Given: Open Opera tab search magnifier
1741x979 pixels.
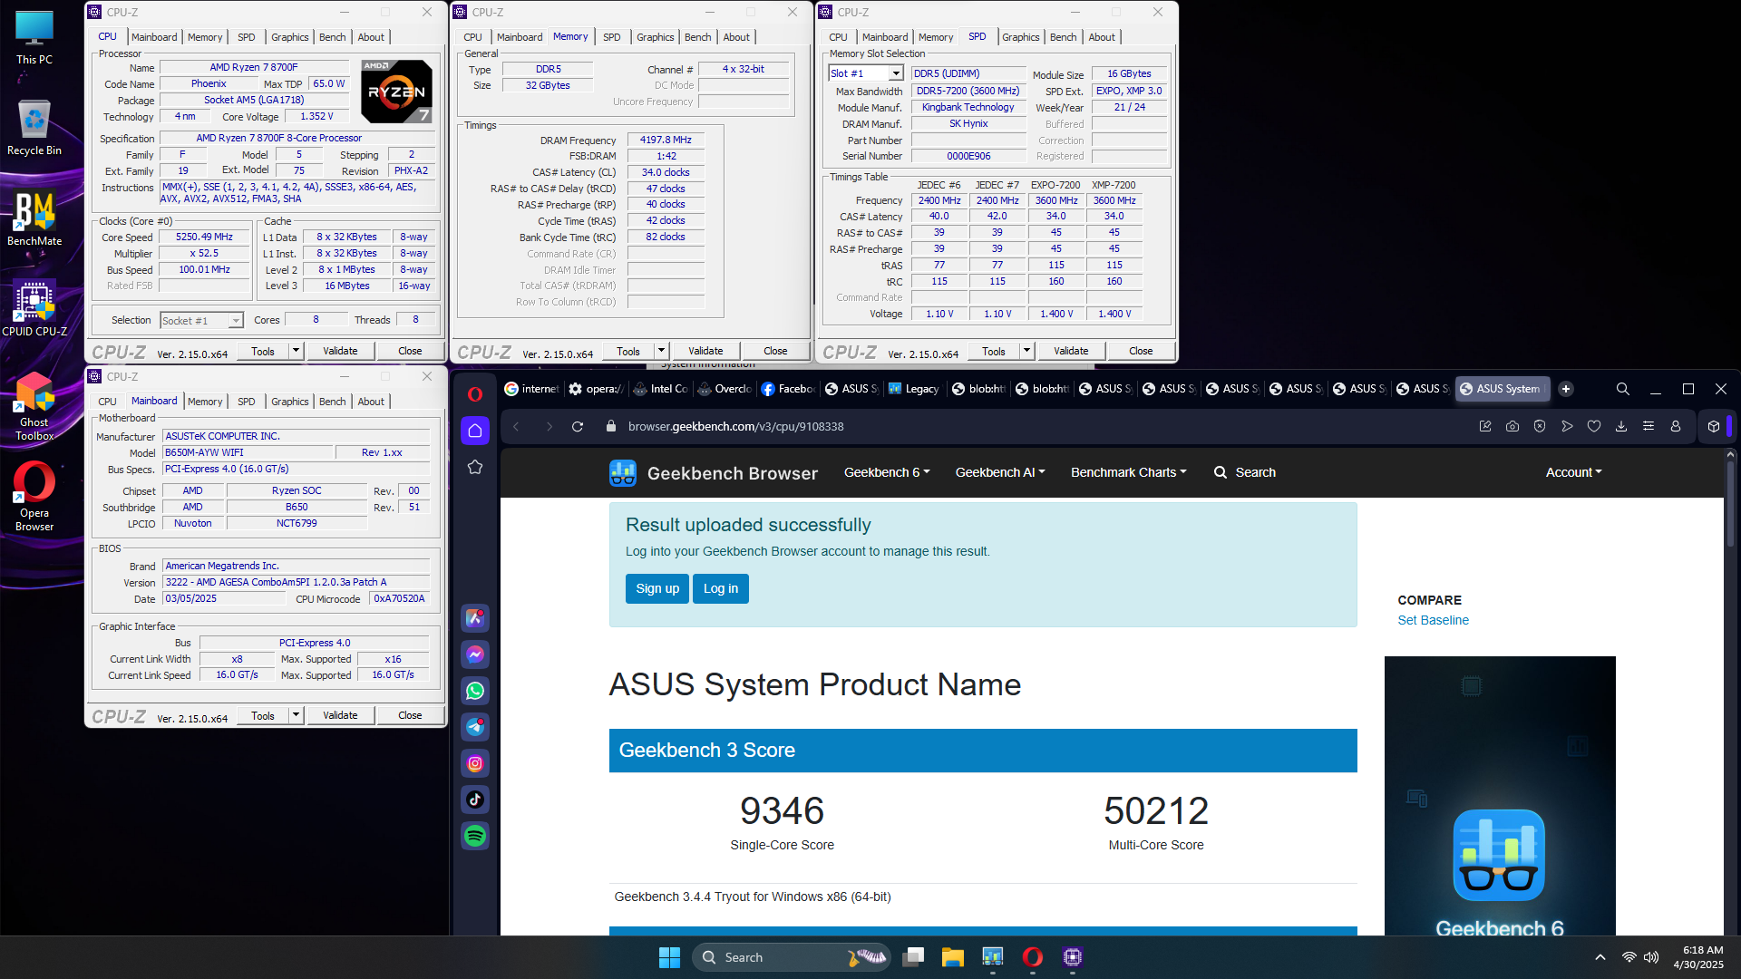Looking at the screenshot, I should [x=1622, y=389].
